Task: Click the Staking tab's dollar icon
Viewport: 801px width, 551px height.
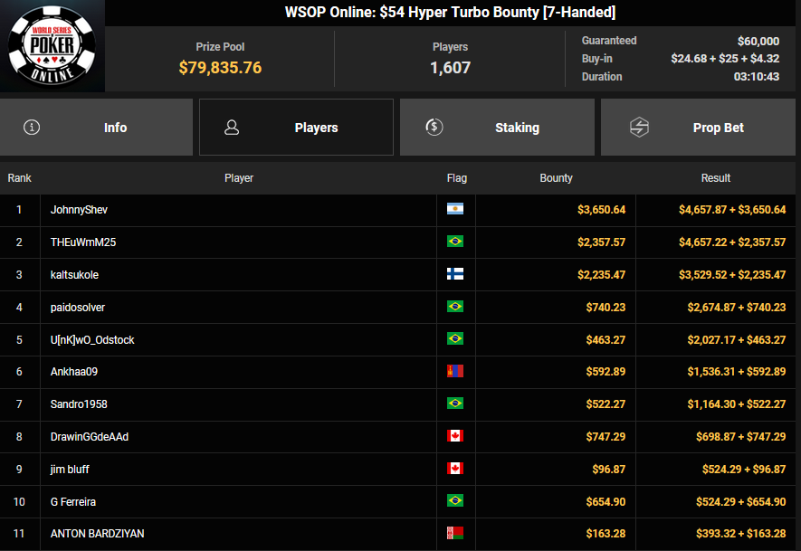Action: click(x=434, y=128)
